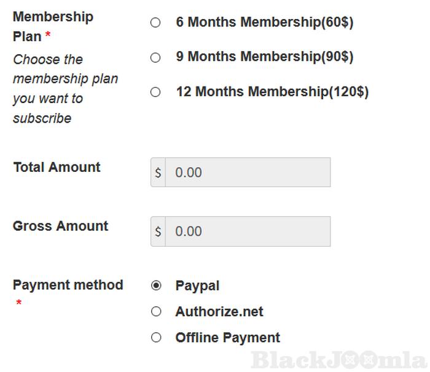Click the "Authorize.net" option label
This screenshot has height=372, width=430.
(219, 312)
